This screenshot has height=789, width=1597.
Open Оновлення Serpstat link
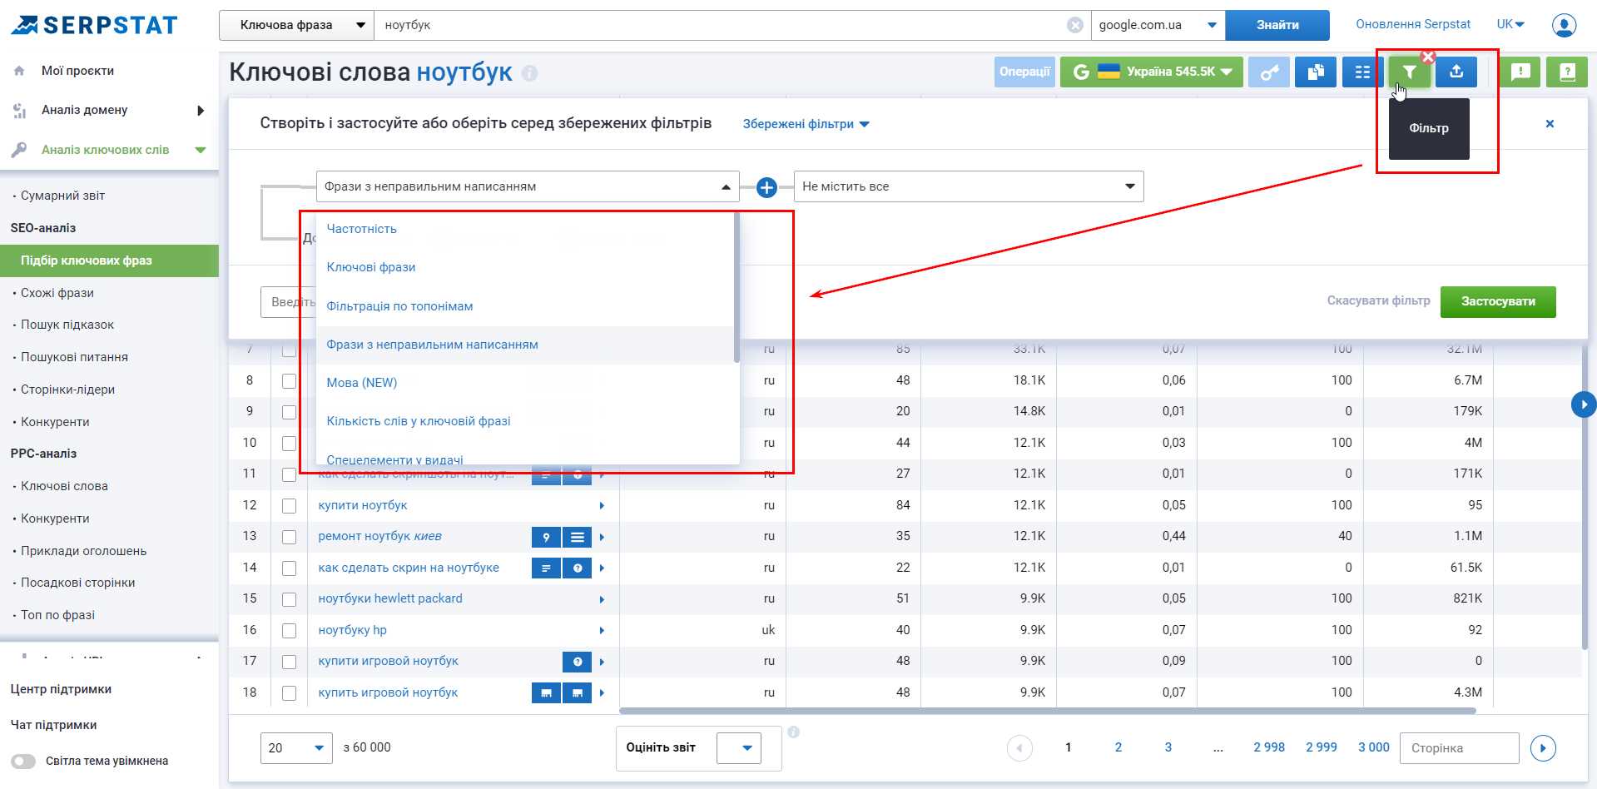pyautogui.click(x=1413, y=24)
